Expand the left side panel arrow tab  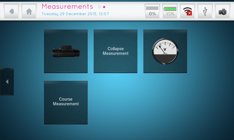coord(7,82)
